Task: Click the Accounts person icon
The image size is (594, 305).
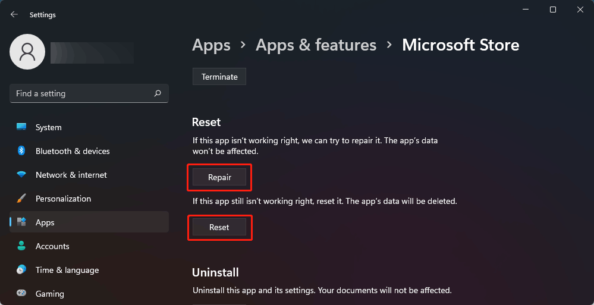Action: click(x=21, y=246)
